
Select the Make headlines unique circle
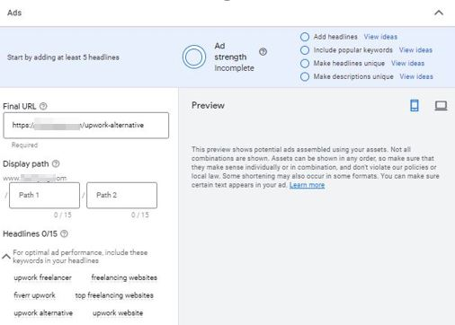[x=305, y=64]
